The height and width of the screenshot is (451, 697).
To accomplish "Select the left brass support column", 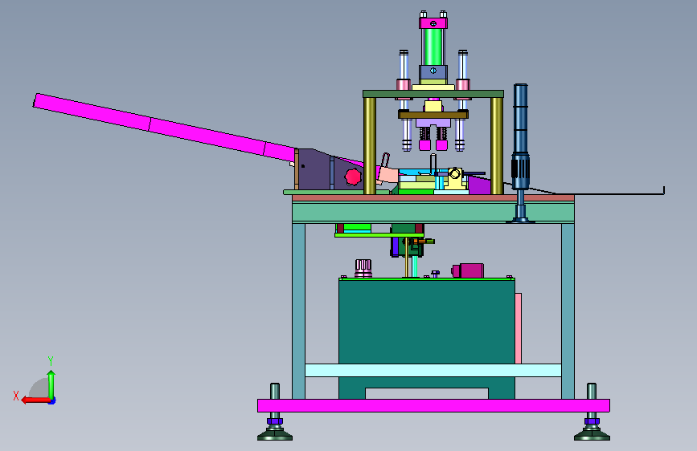I will pyautogui.click(x=369, y=145).
